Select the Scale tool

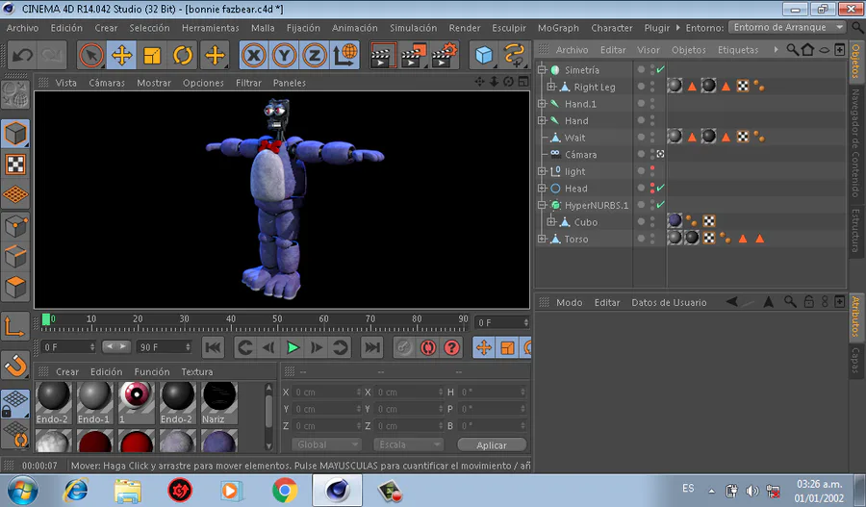152,55
